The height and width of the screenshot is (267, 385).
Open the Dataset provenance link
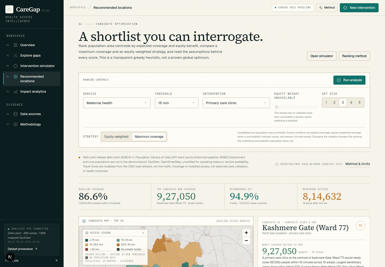[x=22, y=249]
